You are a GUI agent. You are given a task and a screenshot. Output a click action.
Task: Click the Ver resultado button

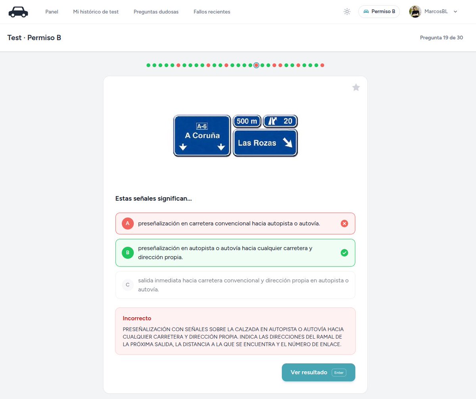pos(319,372)
